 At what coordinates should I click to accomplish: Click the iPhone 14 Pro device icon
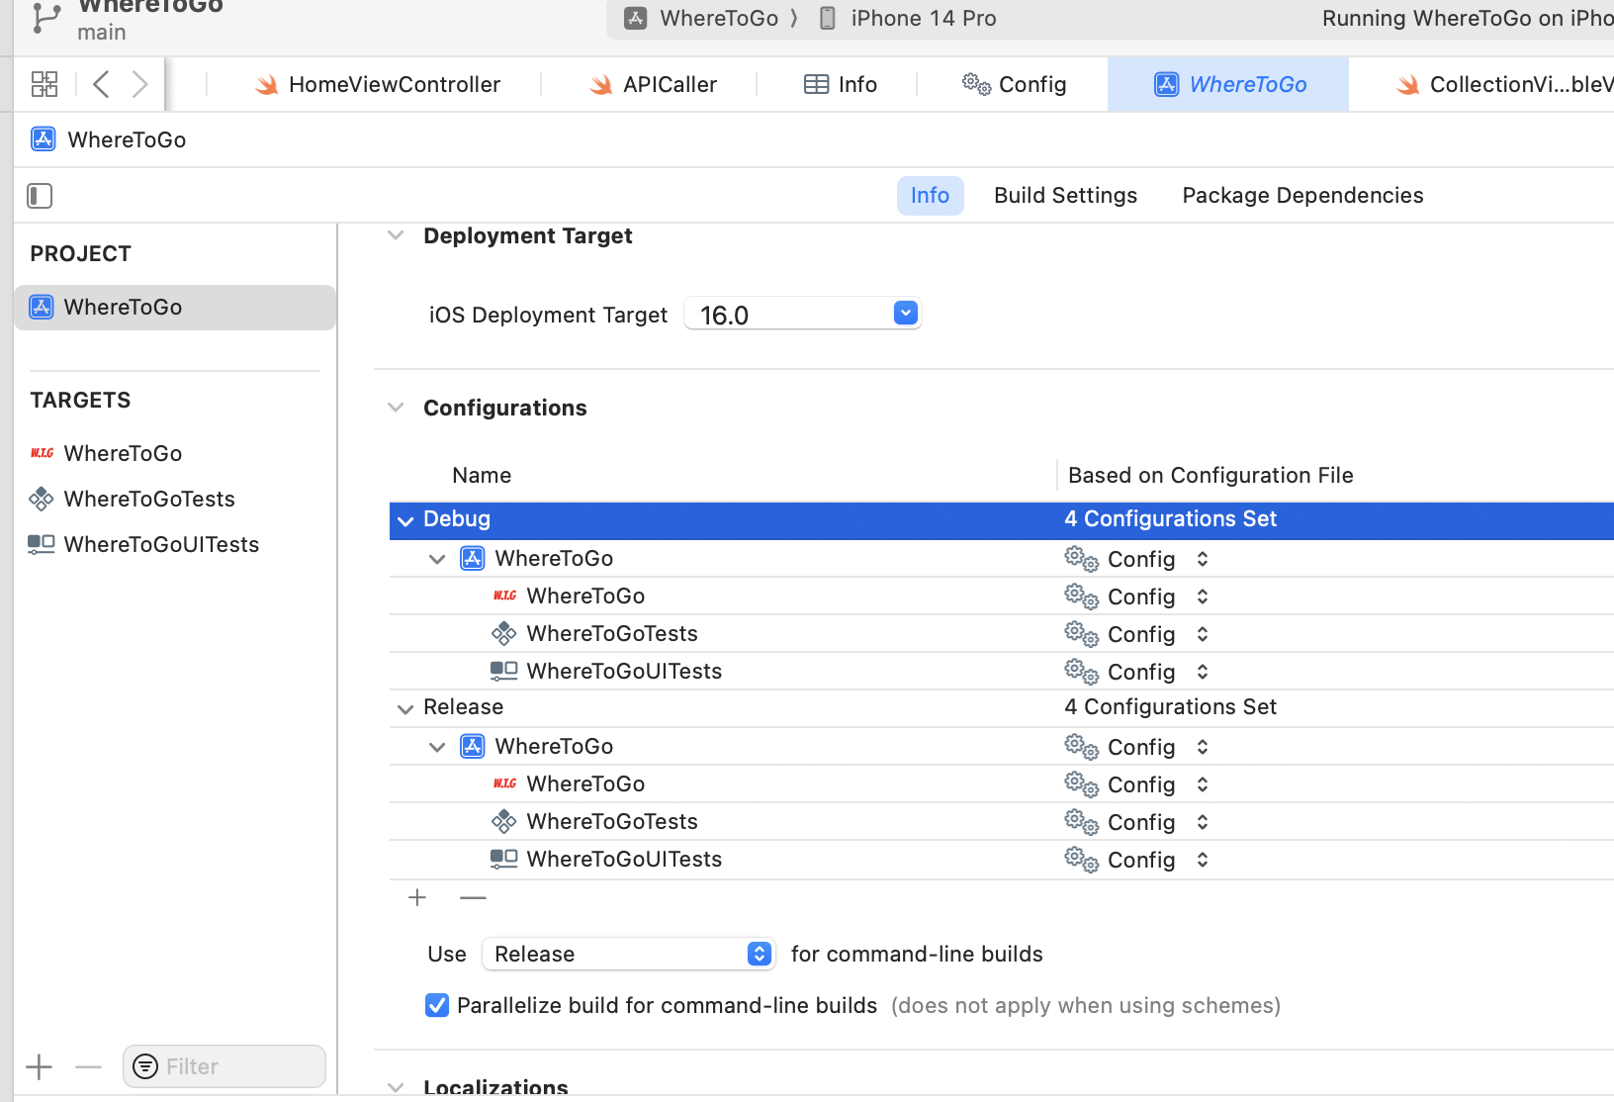(828, 18)
